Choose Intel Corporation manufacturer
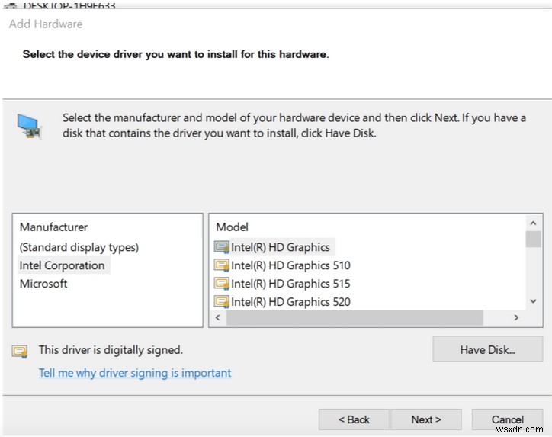 [63, 265]
